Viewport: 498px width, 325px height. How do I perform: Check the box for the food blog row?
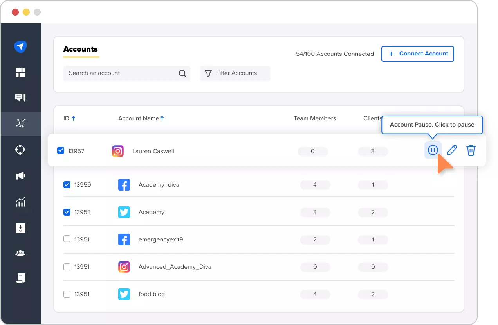click(67, 294)
